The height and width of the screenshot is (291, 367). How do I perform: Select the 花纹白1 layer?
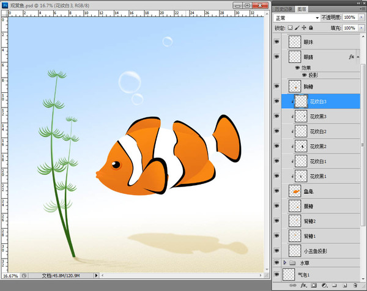click(321, 161)
